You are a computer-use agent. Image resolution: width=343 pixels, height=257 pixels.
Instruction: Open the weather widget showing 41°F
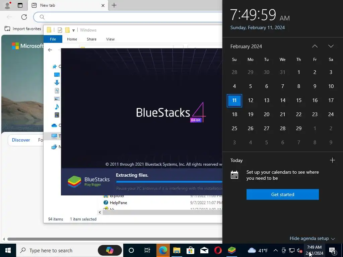tap(258, 250)
